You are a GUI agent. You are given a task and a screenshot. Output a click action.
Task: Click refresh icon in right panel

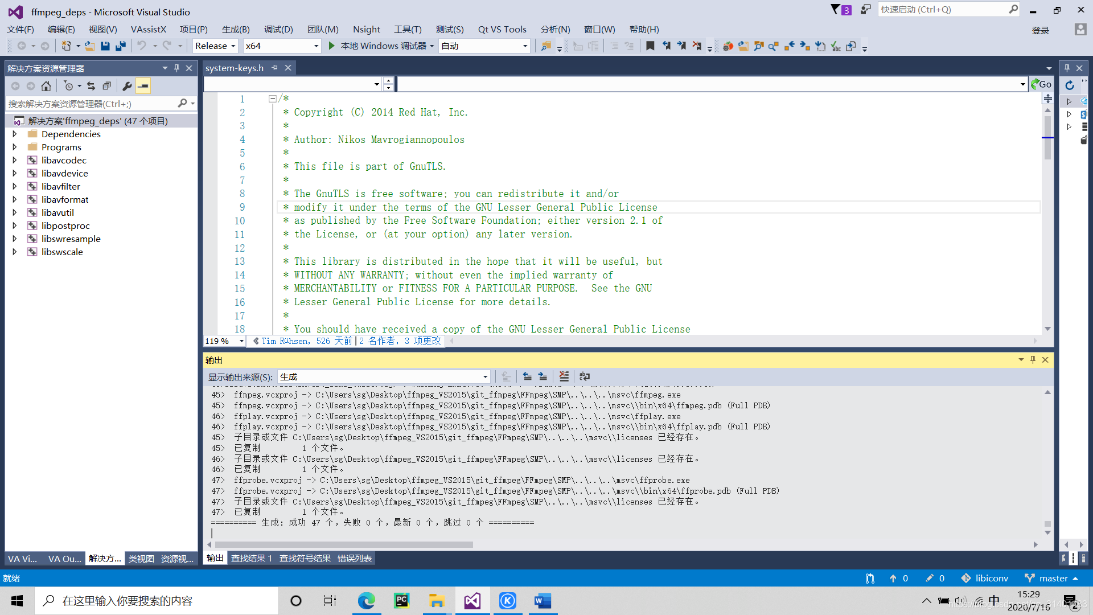click(1070, 85)
